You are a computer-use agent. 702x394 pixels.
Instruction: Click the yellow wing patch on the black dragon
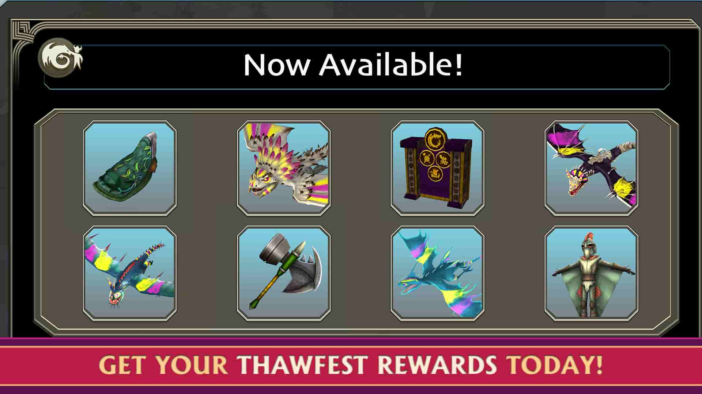point(624,188)
